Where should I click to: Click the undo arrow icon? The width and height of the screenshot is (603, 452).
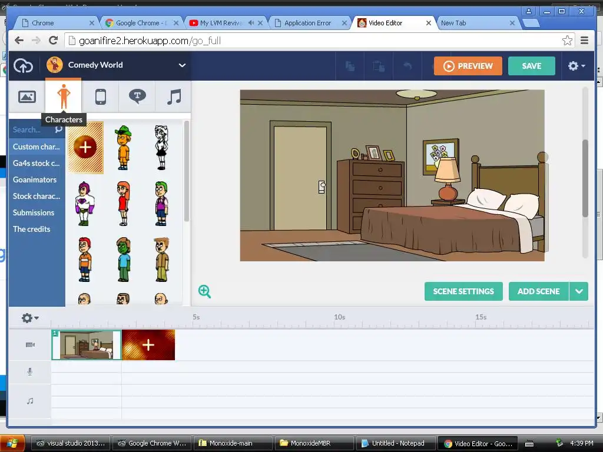(x=407, y=66)
